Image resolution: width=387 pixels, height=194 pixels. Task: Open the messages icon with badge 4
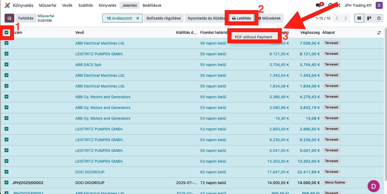point(319,5)
